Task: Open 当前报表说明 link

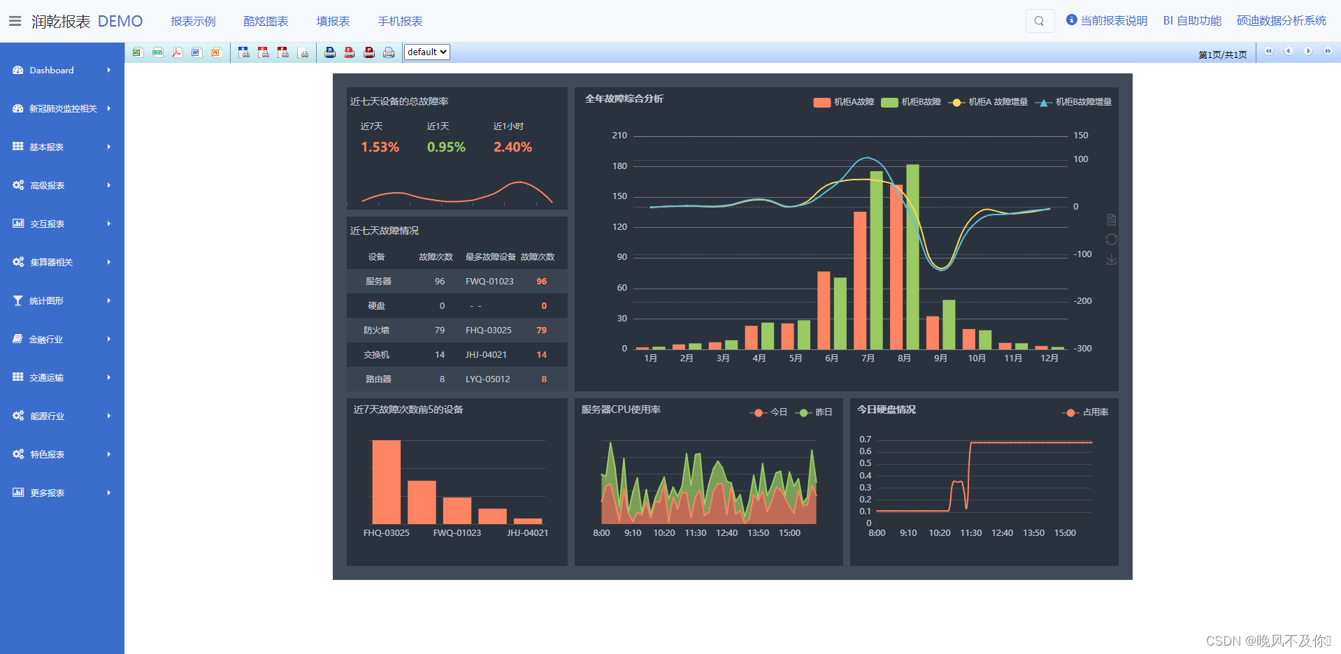Action: [1107, 21]
